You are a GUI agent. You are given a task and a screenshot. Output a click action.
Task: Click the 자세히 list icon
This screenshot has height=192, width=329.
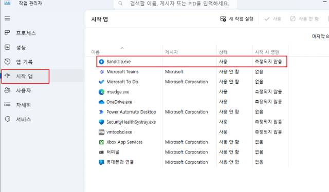(7, 104)
